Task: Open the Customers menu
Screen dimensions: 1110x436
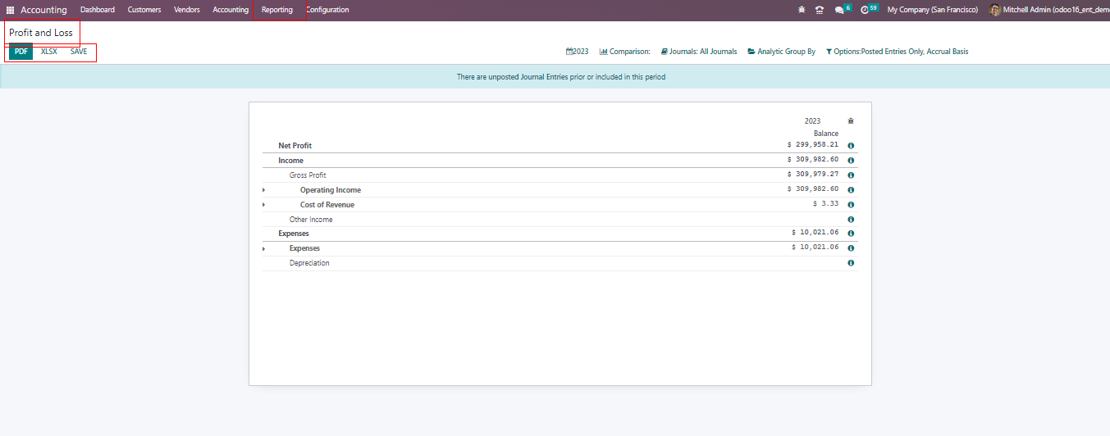Action: tap(144, 10)
